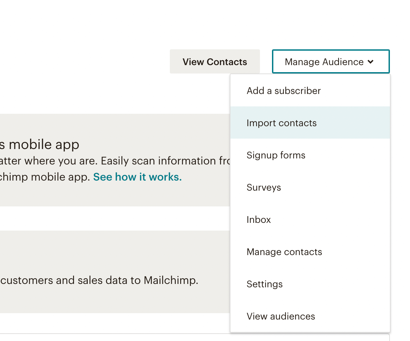Viewport: 410px width, 341px height.
Task: Select Surveys in the Manage Audience menu
Action: point(264,187)
